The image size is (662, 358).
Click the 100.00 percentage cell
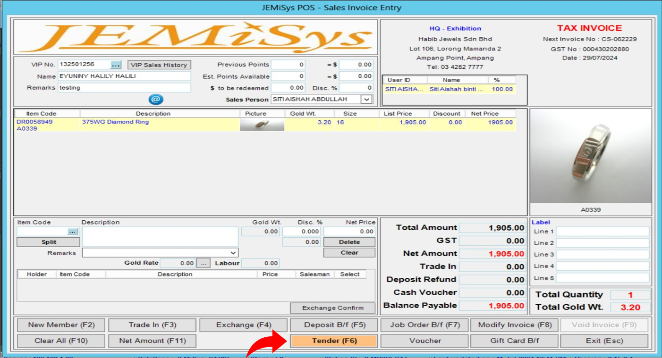coord(502,89)
